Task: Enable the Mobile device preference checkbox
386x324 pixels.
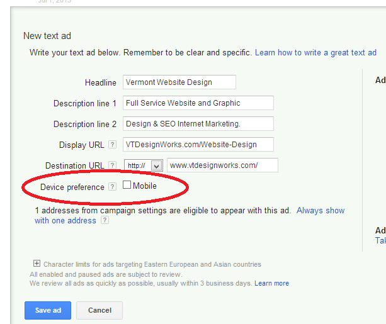Action: click(x=127, y=185)
